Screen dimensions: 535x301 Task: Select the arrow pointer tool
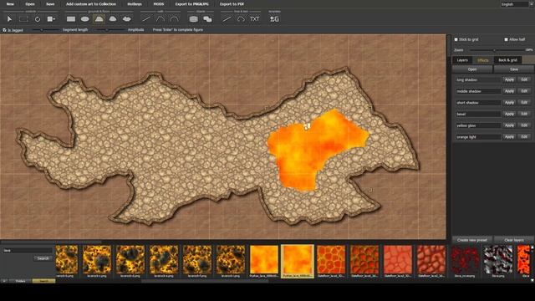click(x=9, y=19)
